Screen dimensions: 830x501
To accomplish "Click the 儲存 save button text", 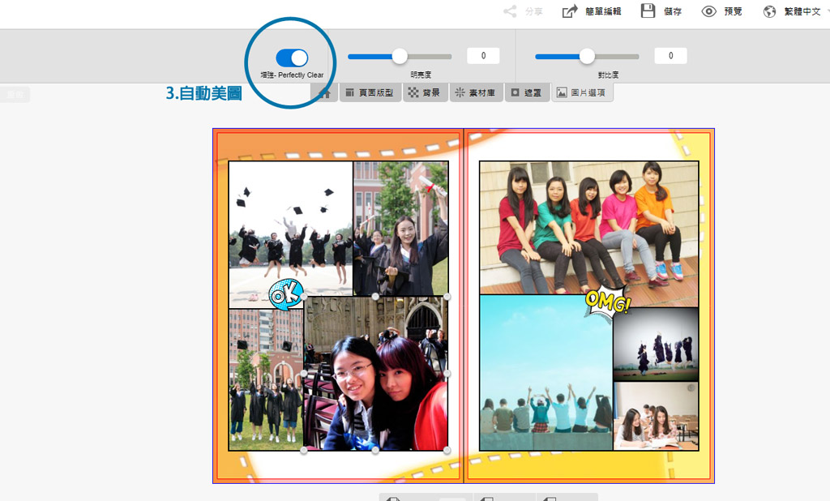I will [673, 11].
